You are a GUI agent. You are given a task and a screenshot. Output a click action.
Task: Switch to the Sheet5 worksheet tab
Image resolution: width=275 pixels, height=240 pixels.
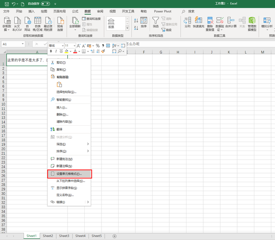(96, 236)
